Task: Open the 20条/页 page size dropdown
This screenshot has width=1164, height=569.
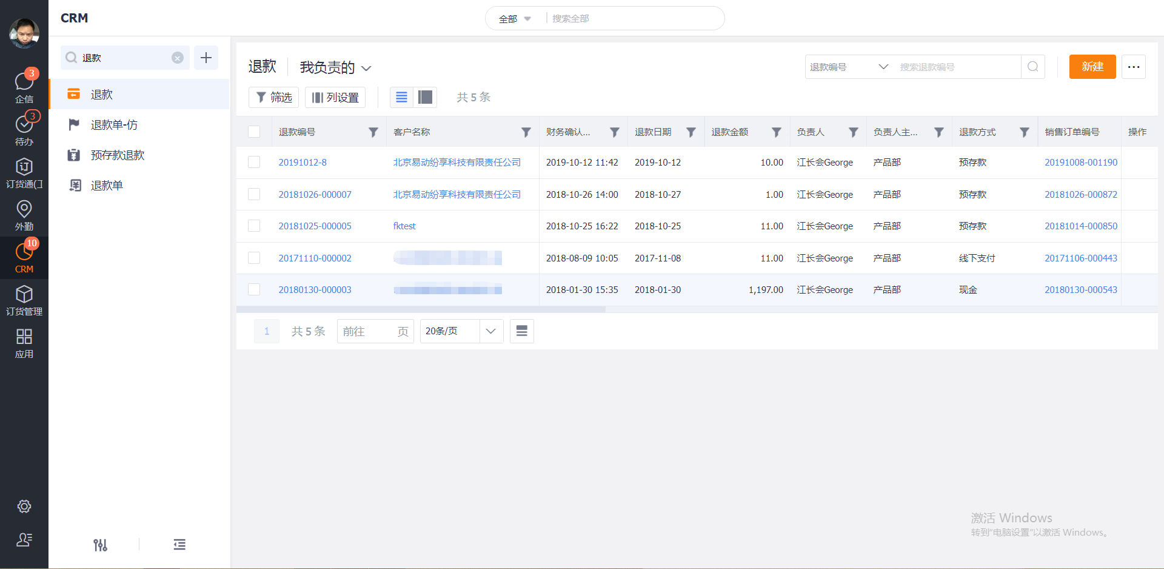Action: 462,331
